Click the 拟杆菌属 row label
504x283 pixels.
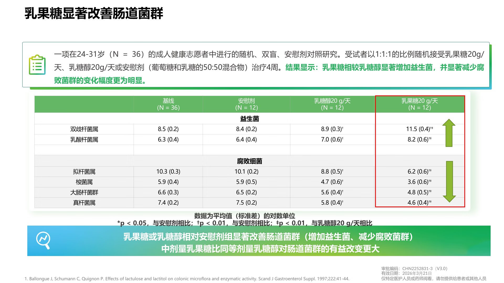point(84,172)
